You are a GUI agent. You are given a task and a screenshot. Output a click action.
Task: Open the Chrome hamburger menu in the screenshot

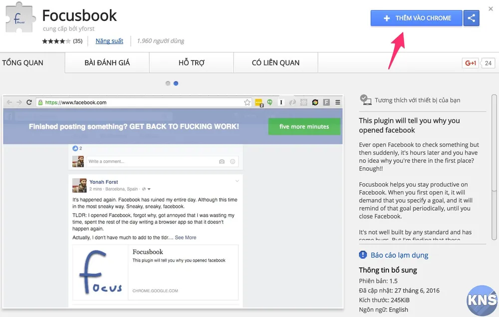[338, 102]
